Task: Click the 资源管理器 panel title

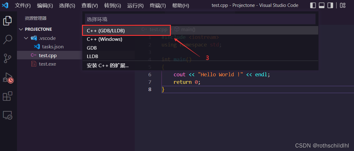Action: tap(36, 18)
